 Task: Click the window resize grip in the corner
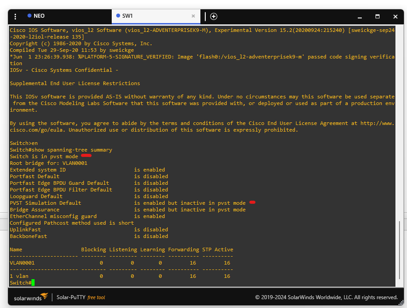coord(401,303)
